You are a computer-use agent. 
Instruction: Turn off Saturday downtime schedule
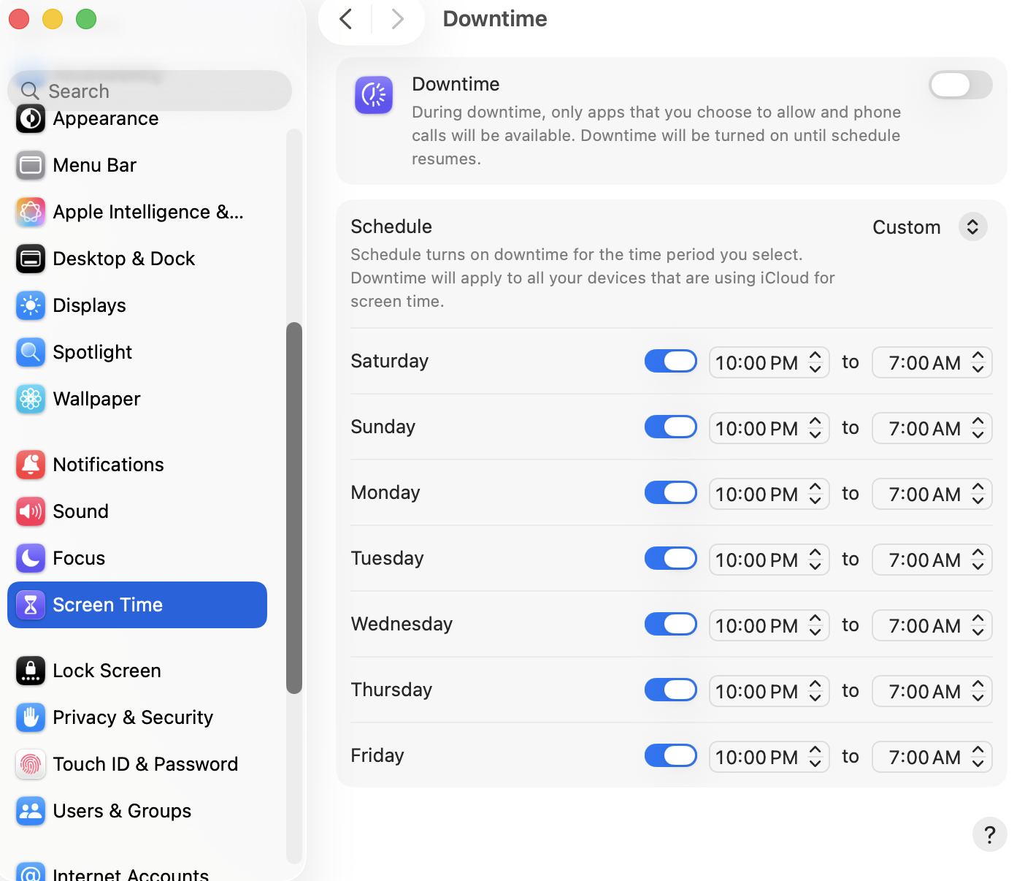tap(670, 361)
